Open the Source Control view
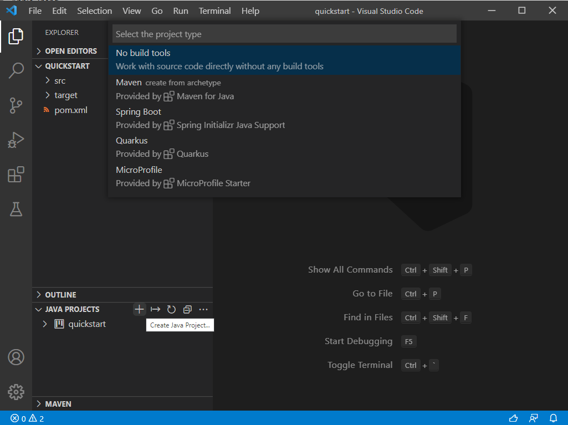The image size is (568, 425). click(16, 105)
